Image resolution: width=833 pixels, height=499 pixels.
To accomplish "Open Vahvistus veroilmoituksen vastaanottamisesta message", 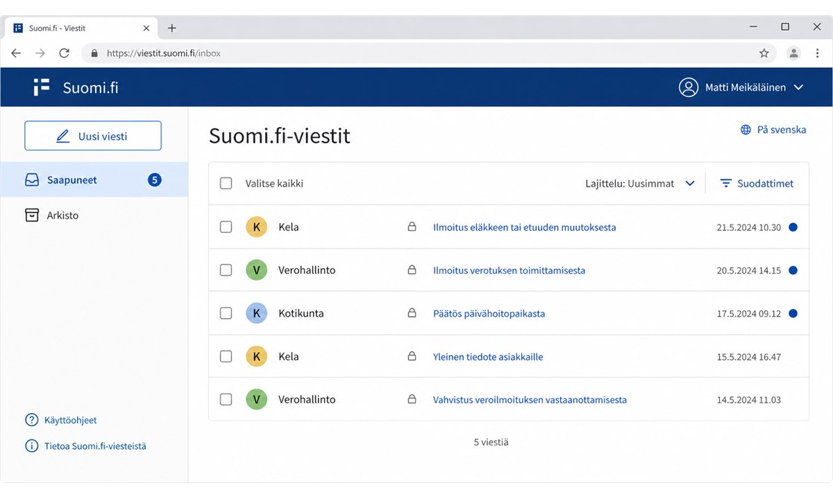I will (x=530, y=400).
